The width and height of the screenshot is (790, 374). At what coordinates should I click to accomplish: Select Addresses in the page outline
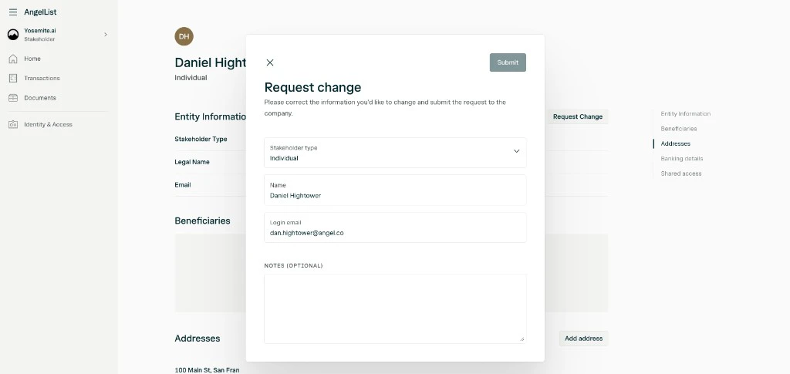(676, 143)
